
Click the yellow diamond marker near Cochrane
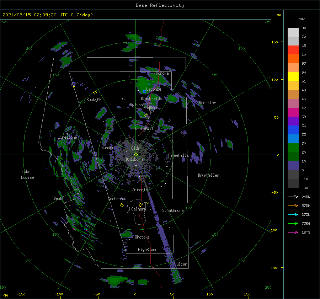[x=122, y=205]
